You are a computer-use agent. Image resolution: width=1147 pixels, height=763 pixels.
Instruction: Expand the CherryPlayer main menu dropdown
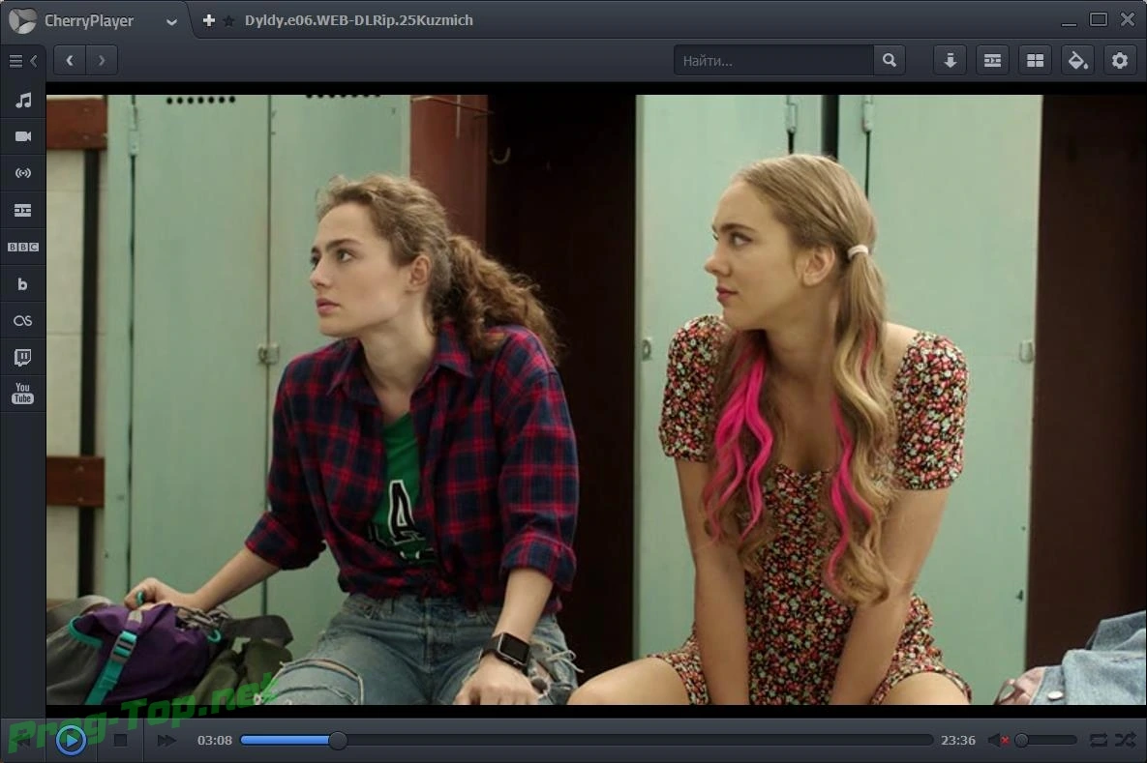tap(171, 22)
